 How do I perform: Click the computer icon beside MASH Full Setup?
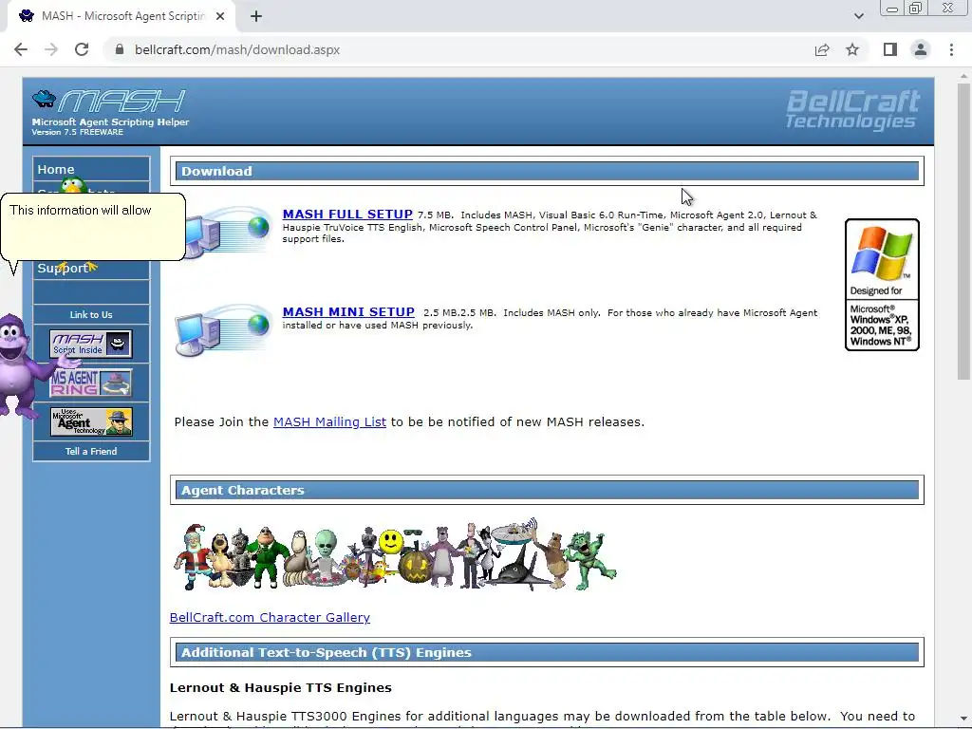click(228, 232)
